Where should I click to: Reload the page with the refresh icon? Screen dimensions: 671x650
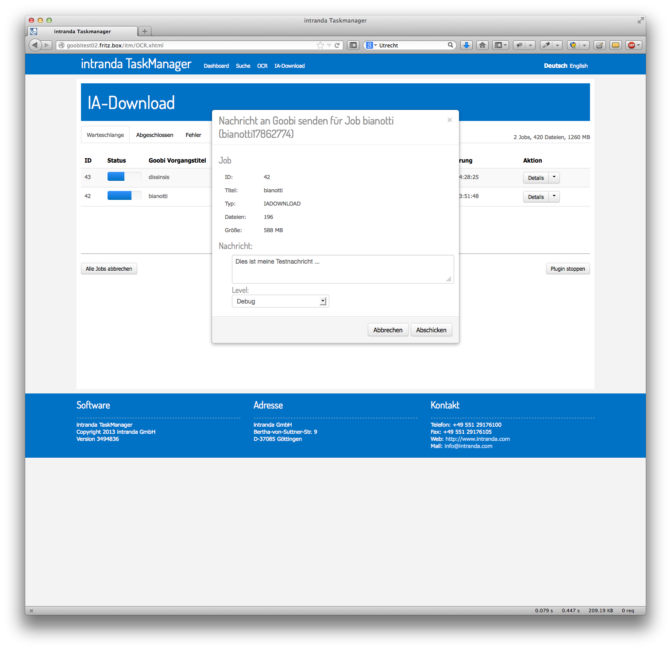(x=337, y=45)
